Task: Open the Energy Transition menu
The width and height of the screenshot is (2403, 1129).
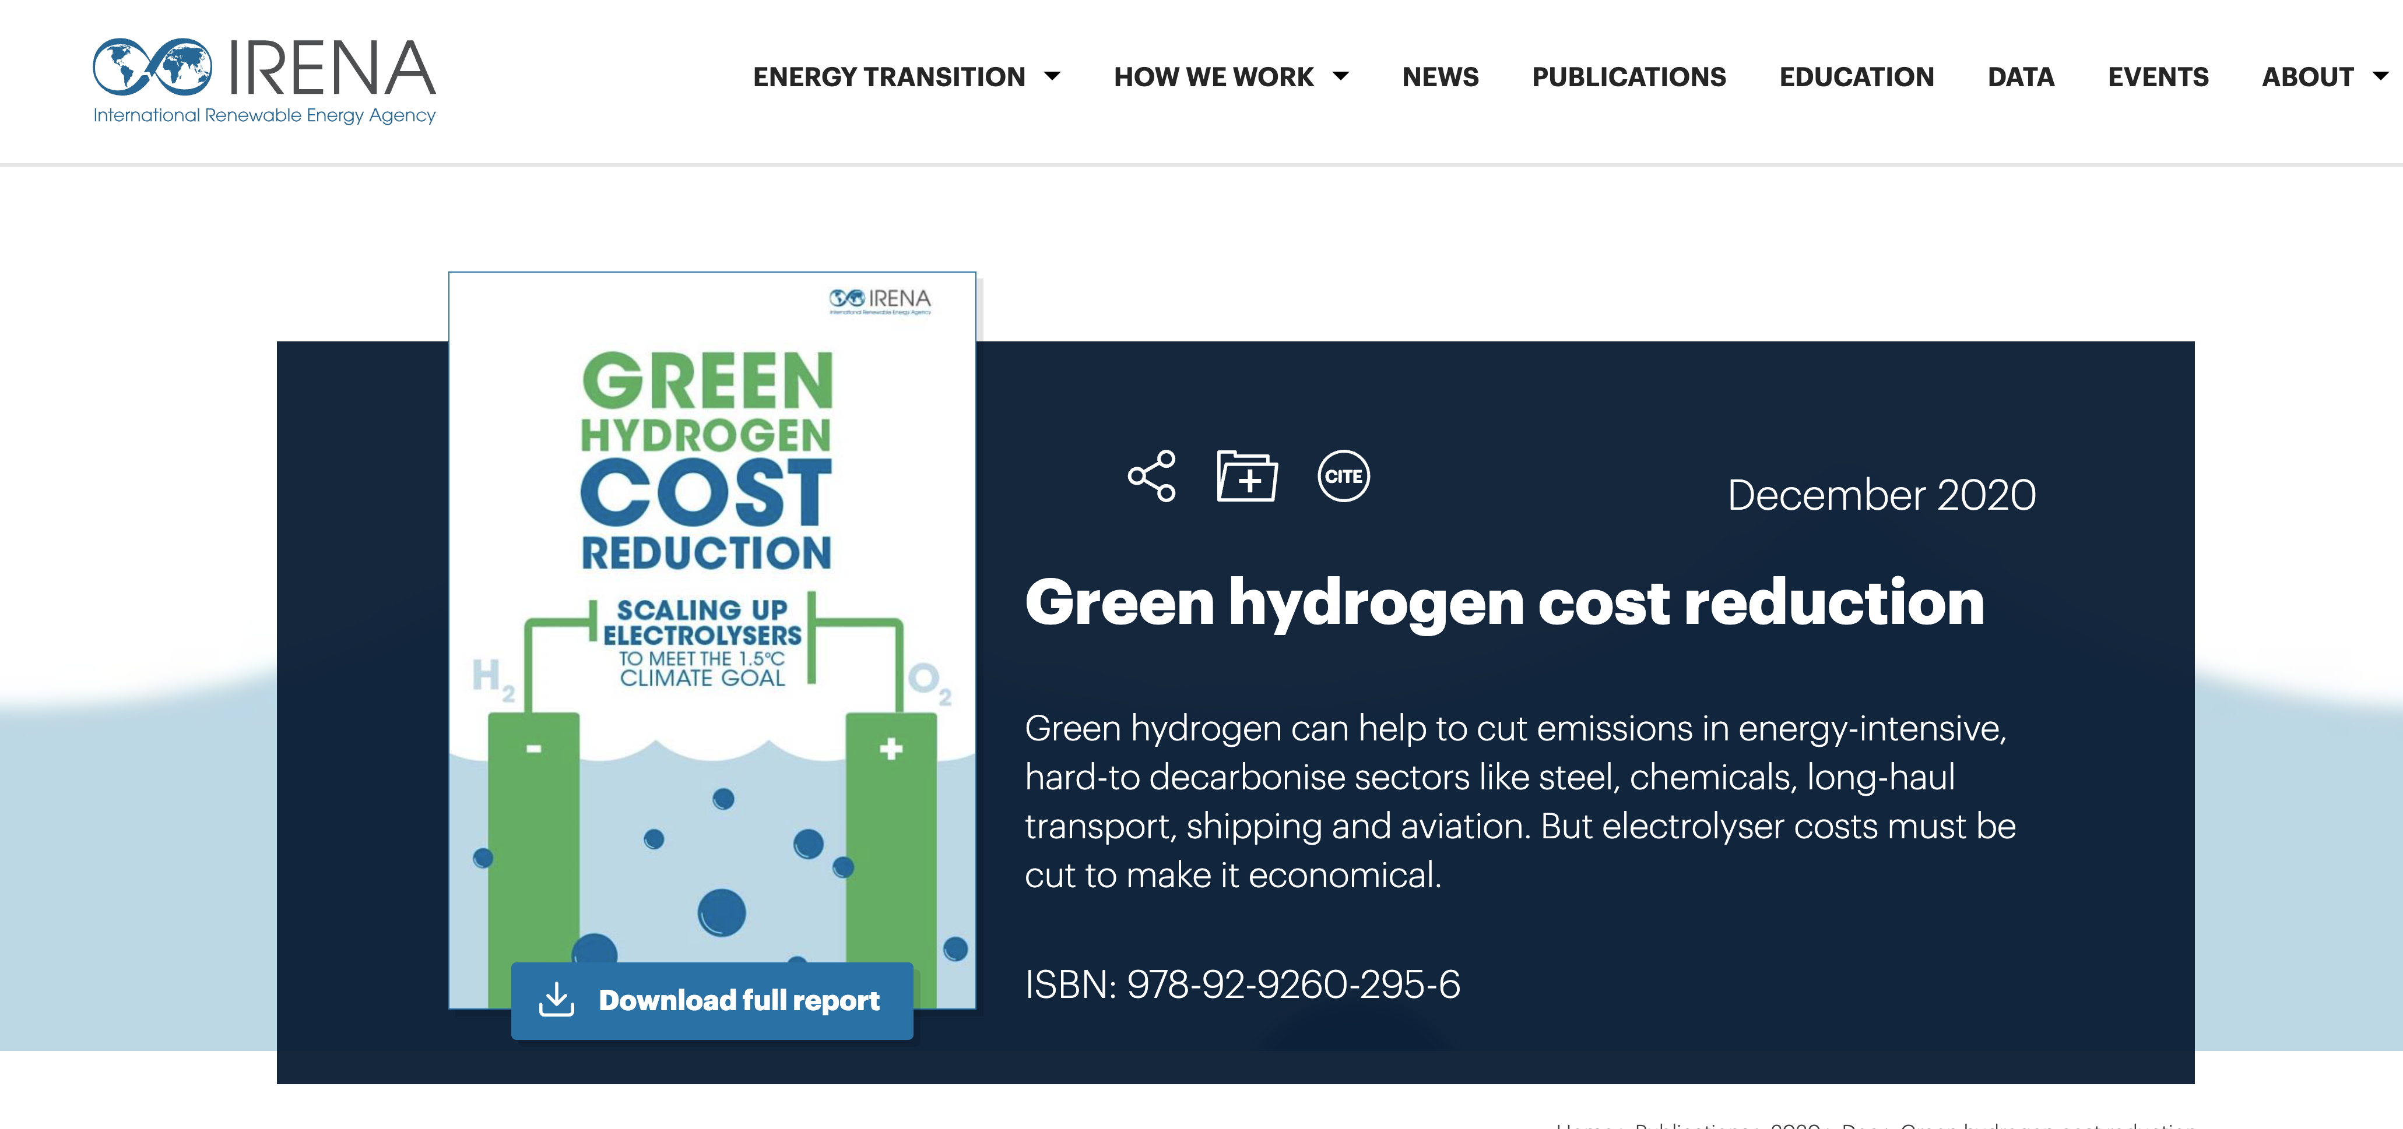Action: click(x=889, y=76)
